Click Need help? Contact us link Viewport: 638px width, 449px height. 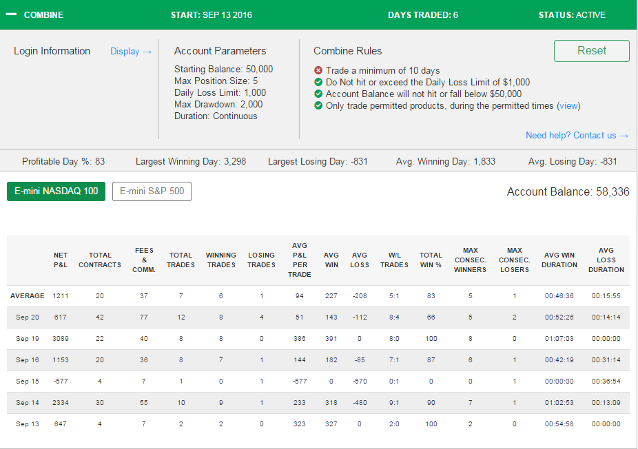[577, 136]
